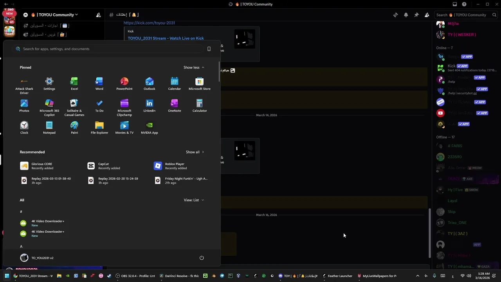Search within TOYOU Community in Discord

coord(466,15)
